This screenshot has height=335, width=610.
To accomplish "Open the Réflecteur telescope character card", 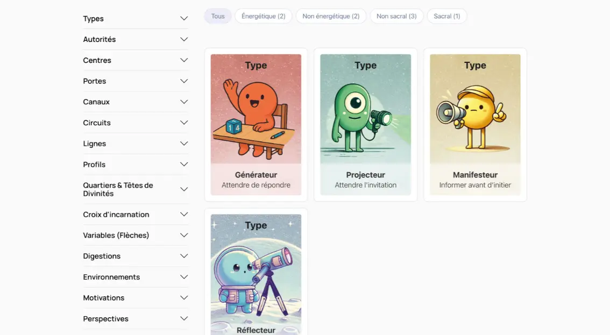I will tap(256, 269).
